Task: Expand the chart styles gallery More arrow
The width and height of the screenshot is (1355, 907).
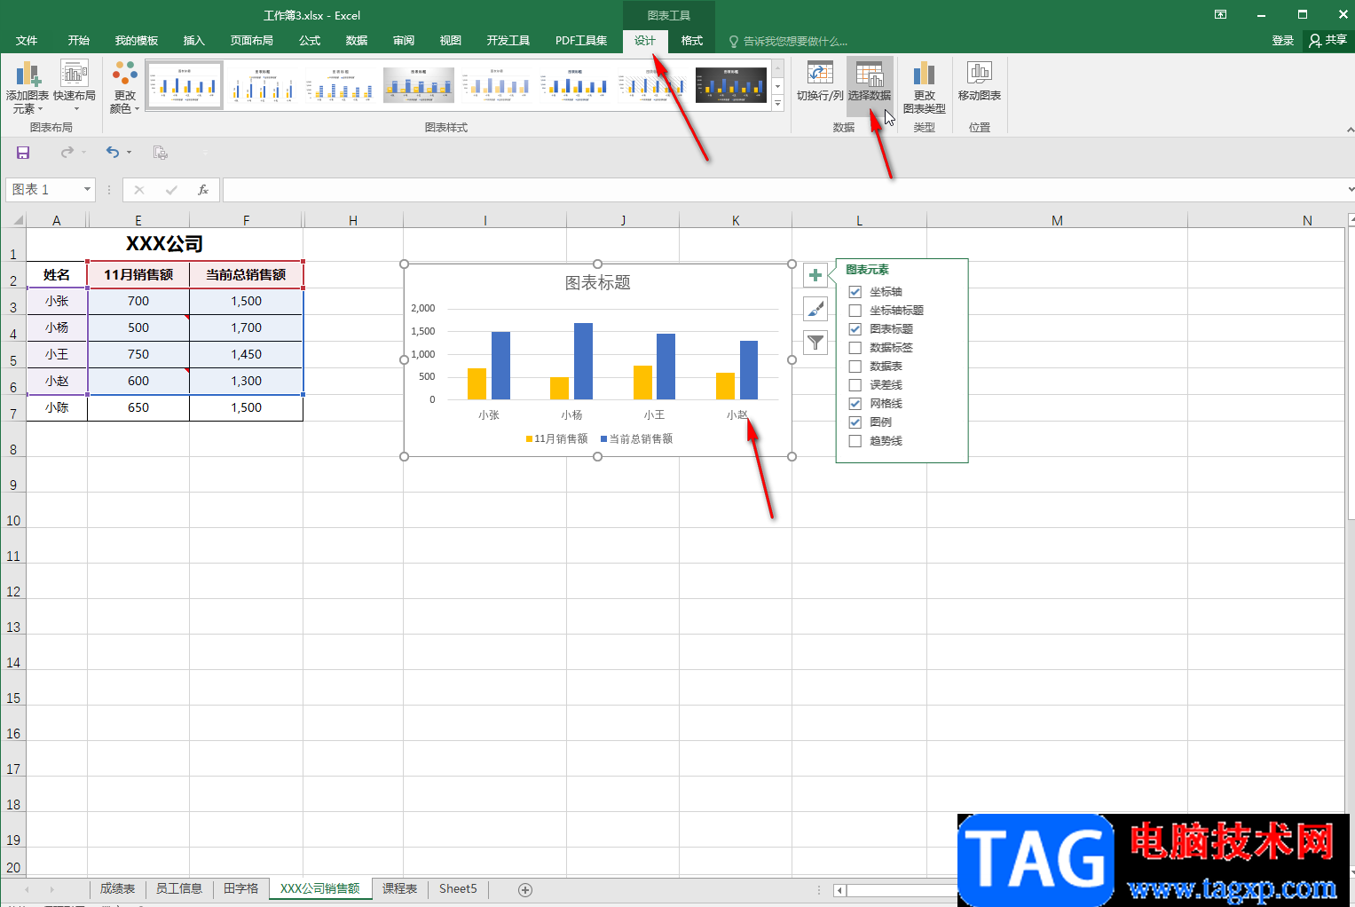Action: (x=778, y=103)
